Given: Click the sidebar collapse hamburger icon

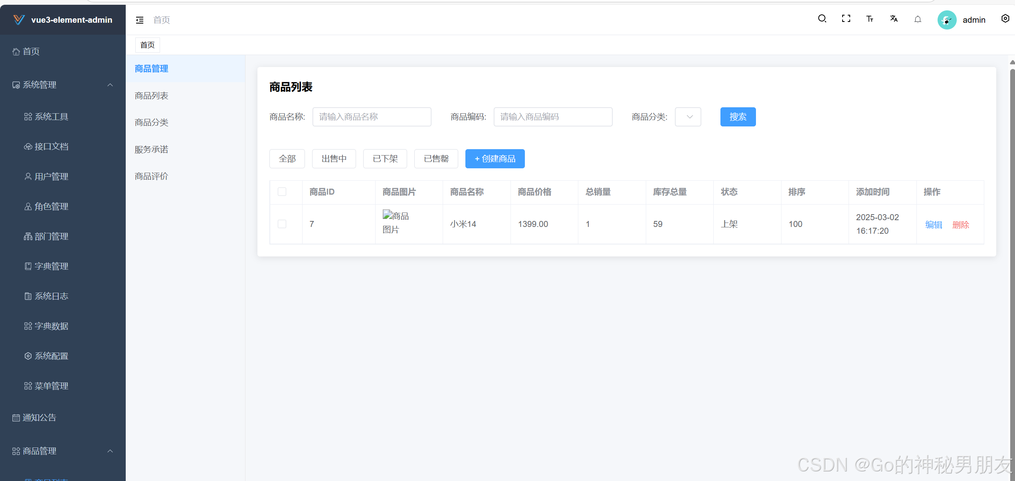Looking at the screenshot, I should [x=140, y=20].
